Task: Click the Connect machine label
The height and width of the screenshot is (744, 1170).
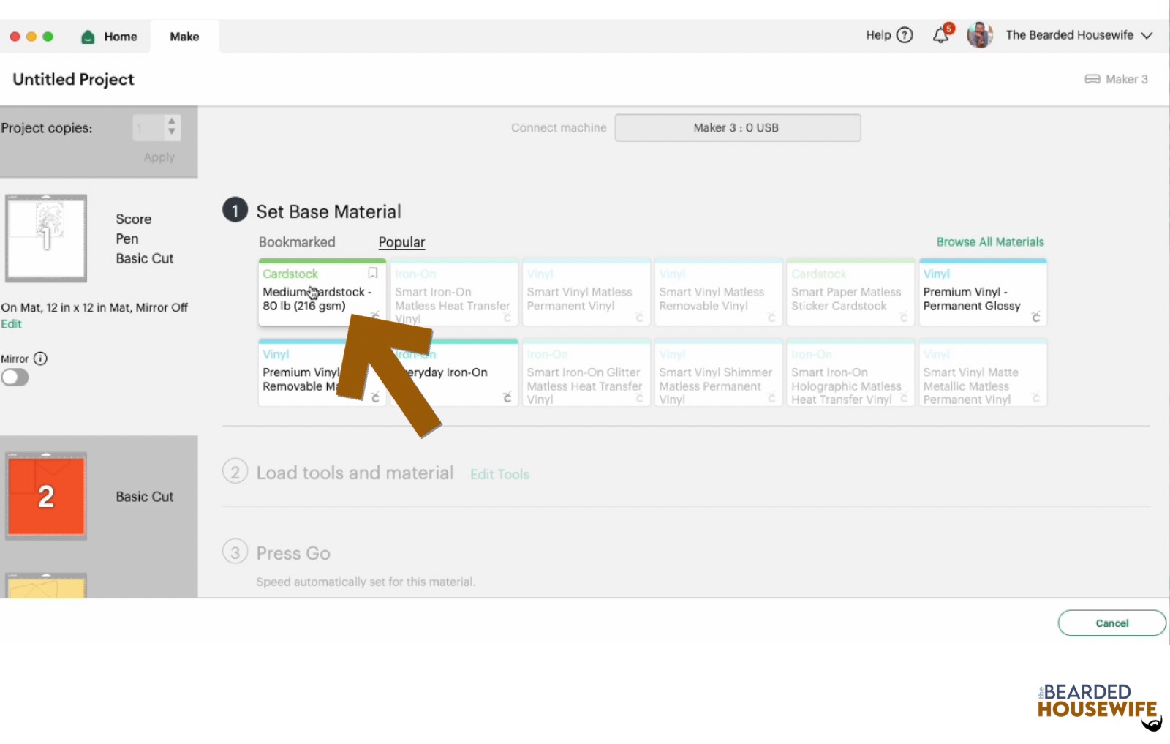Action: point(559,128)
